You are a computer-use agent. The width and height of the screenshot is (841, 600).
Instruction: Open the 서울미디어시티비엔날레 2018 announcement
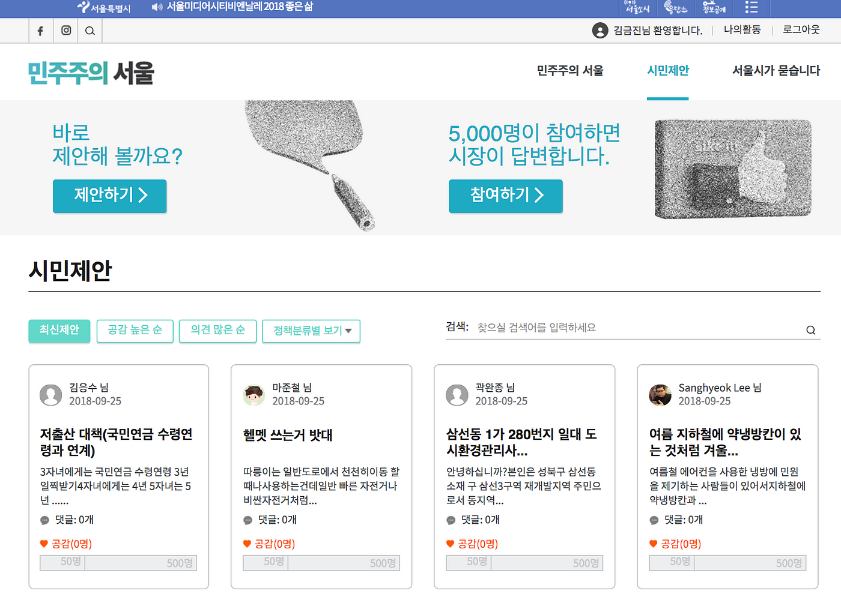click(x=240, y=7)
